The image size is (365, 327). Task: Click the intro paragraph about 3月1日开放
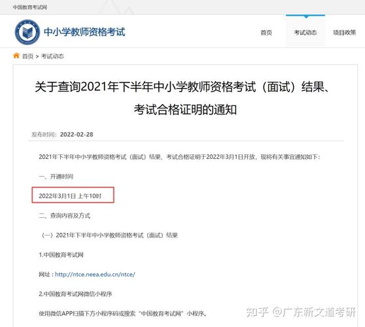180,157
